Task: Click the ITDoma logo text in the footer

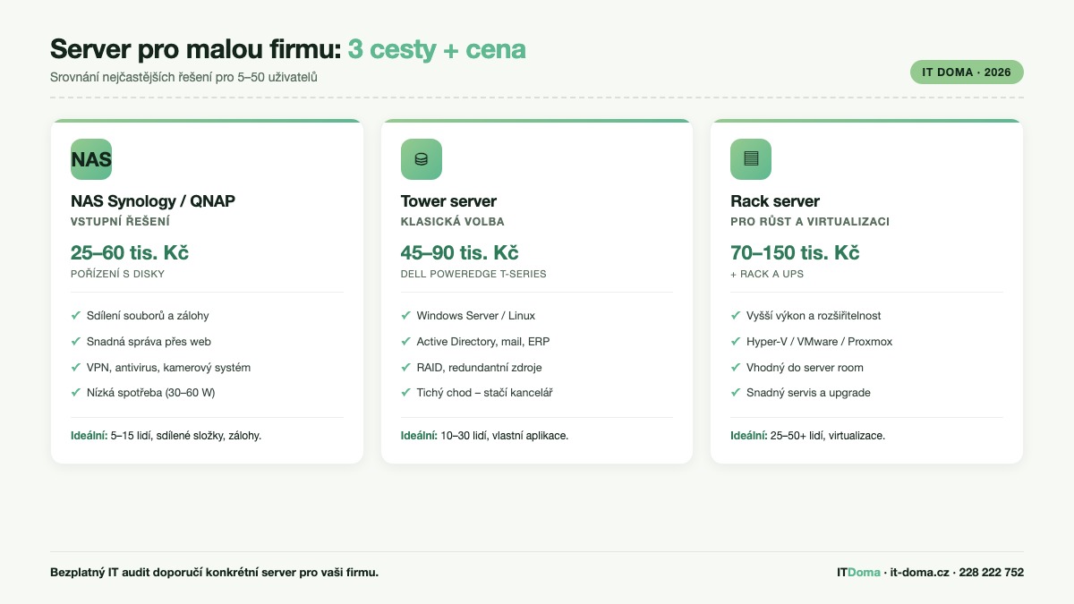Action: [858, 573]
